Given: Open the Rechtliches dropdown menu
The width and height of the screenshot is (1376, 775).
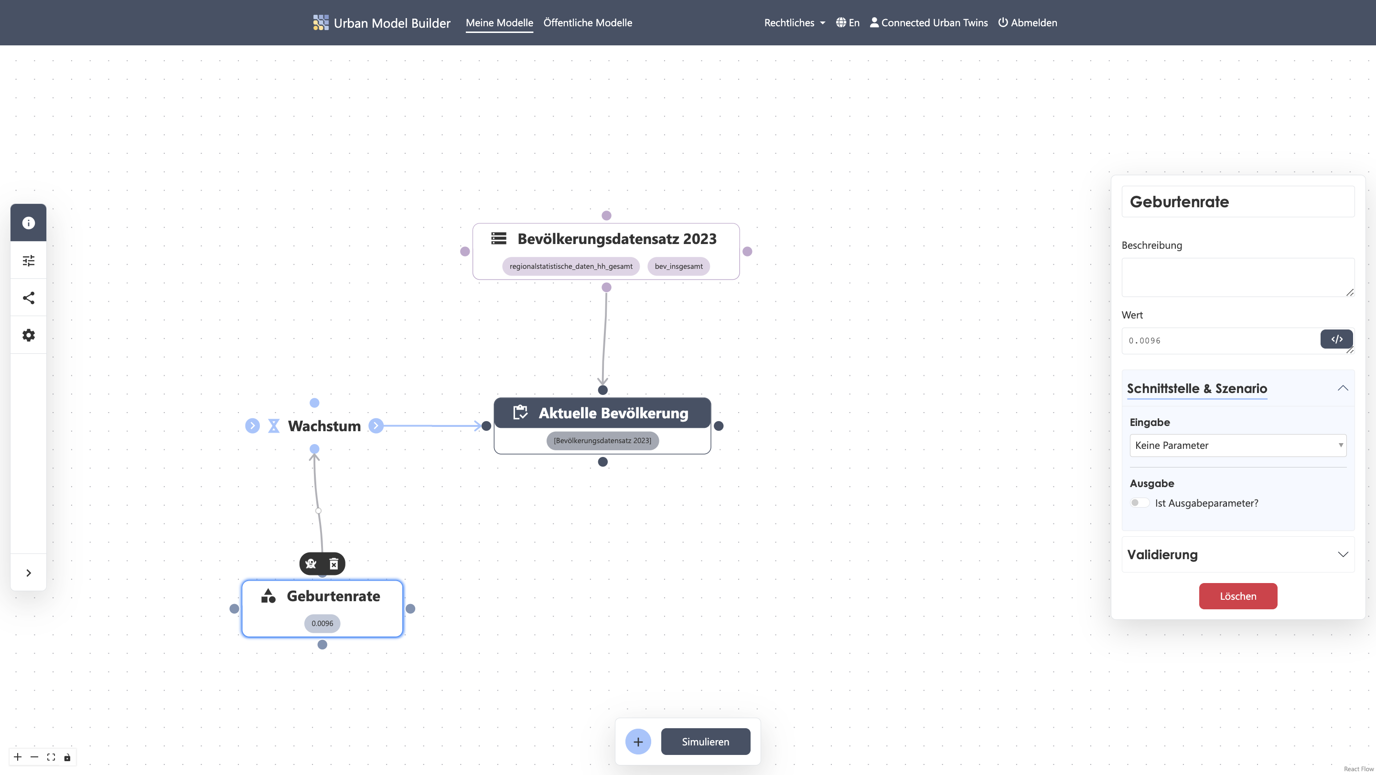Looking at the screenshot, I should (794, 22).
